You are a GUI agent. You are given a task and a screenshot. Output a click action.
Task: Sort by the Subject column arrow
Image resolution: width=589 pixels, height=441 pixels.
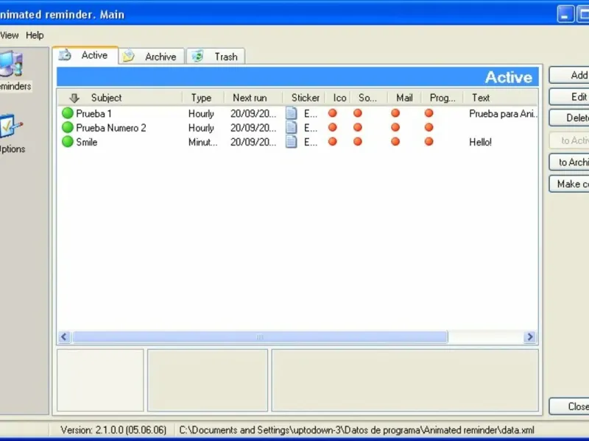pos(74,98)
